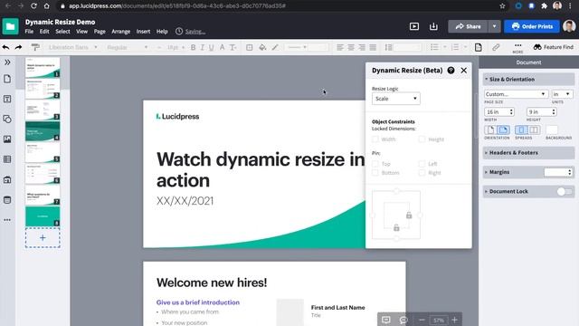Open the Resize Logic Scale dropdown
The width and height of the screenshot is (579, 326).
click(396, 99)
